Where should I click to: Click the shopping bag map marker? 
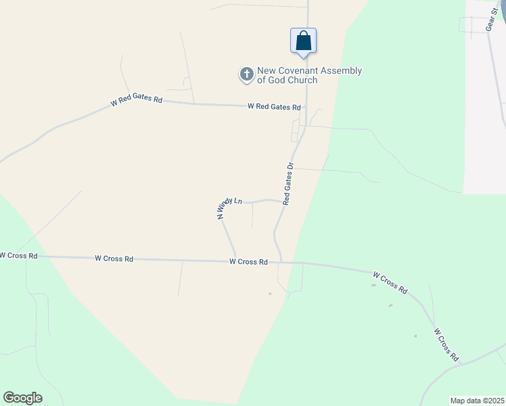tap(303, 41)
